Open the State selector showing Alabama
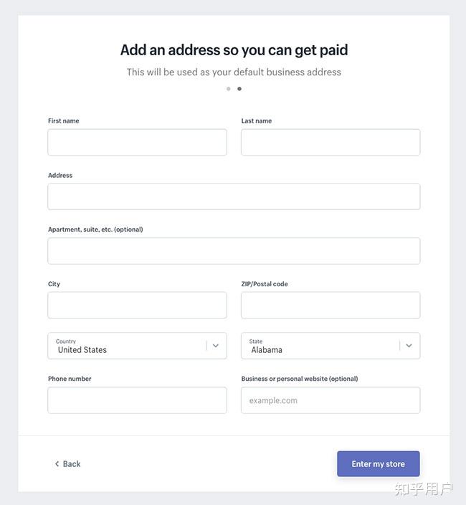The image size is (466, 505). 323,346
